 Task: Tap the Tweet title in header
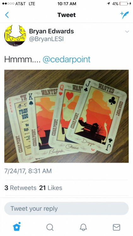[x=66, y=15]
